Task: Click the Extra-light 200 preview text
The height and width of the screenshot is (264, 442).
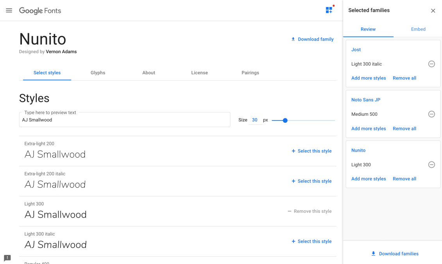Action: (x=55, y=154)
